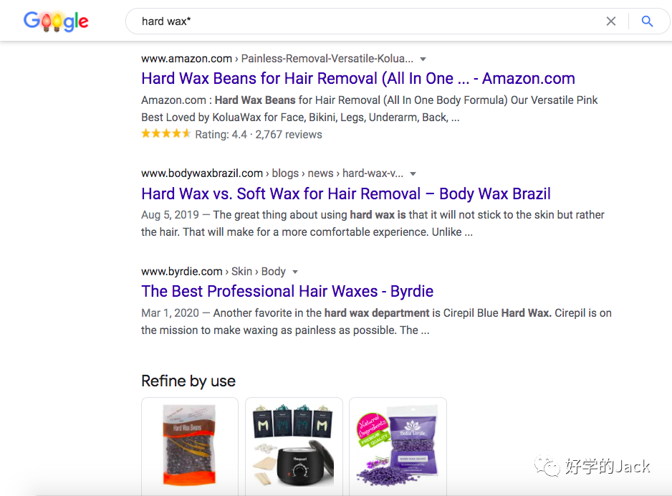Viewport: 672px width, 496px height.
Task: Expand the Amazon result options arrow
Action: [423, 59]
